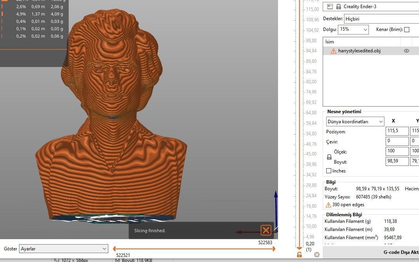Expand the Dolgu 15% dropdown
The height and width of the screenshot is (262, 419).
[353, 29]
